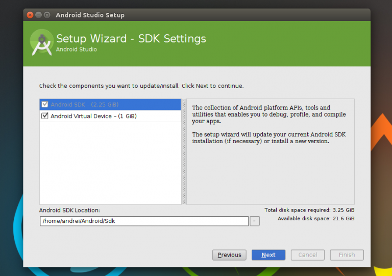Viewport: 392px width, 276px height.
Task: Click the Android Studio logo icon
Action: tap(42, 42)
